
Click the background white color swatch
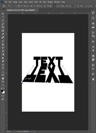pos(4,93)
